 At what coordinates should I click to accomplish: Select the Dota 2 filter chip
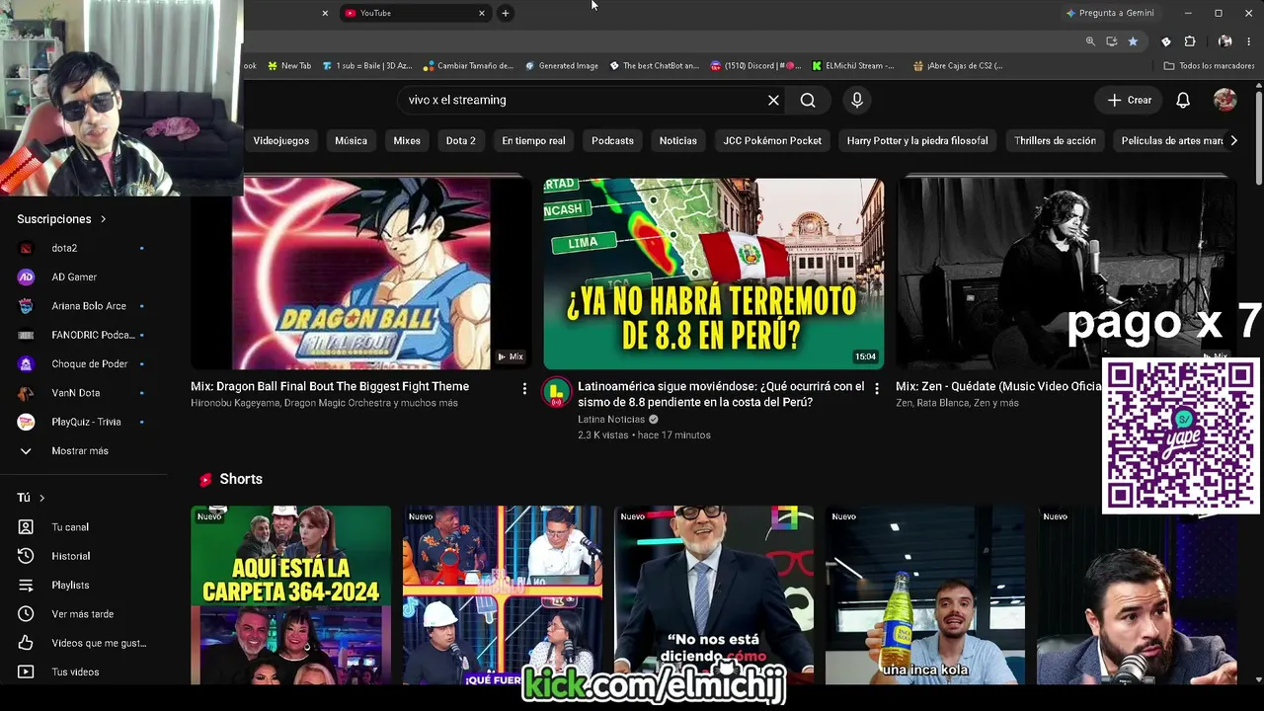pos(460,140)
